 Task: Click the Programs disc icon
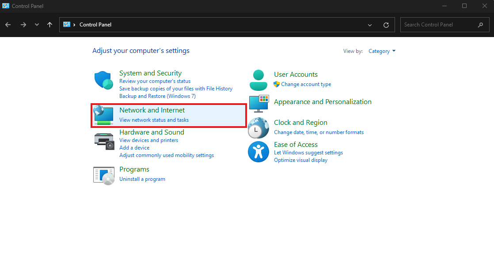104,176
